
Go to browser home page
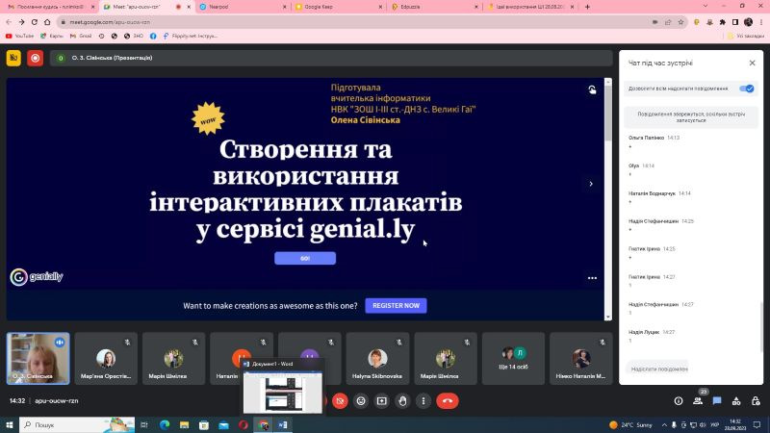click(47, 22)
